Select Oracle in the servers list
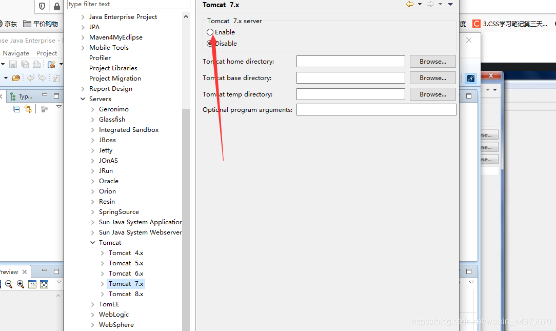 tap(109, 181)
